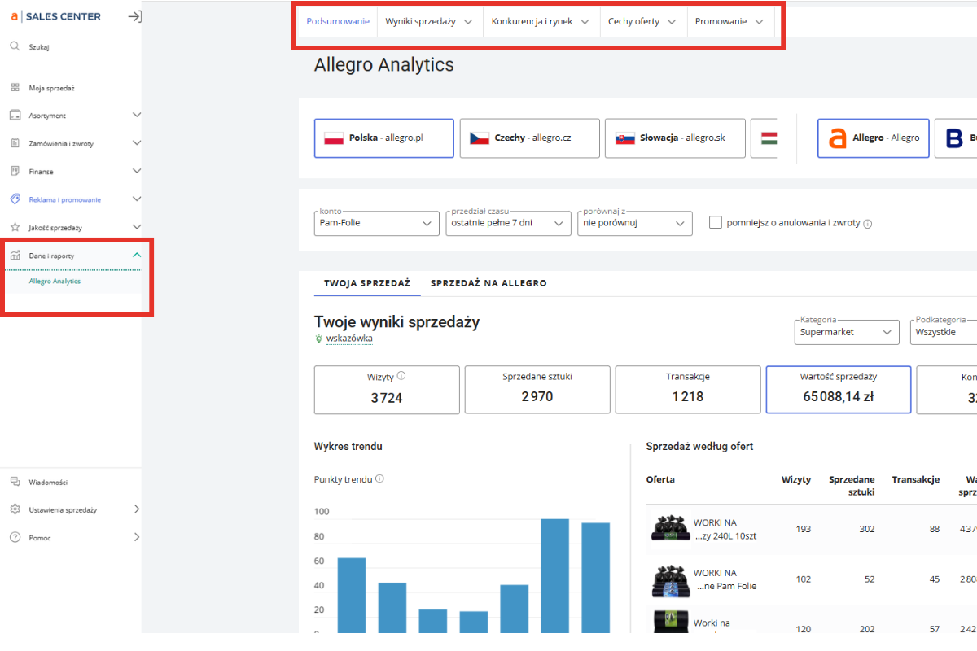Click the info icon beside Punkty trendu
Image resolution: width=977 pixels, height=651 pixels.
[379, 479]
